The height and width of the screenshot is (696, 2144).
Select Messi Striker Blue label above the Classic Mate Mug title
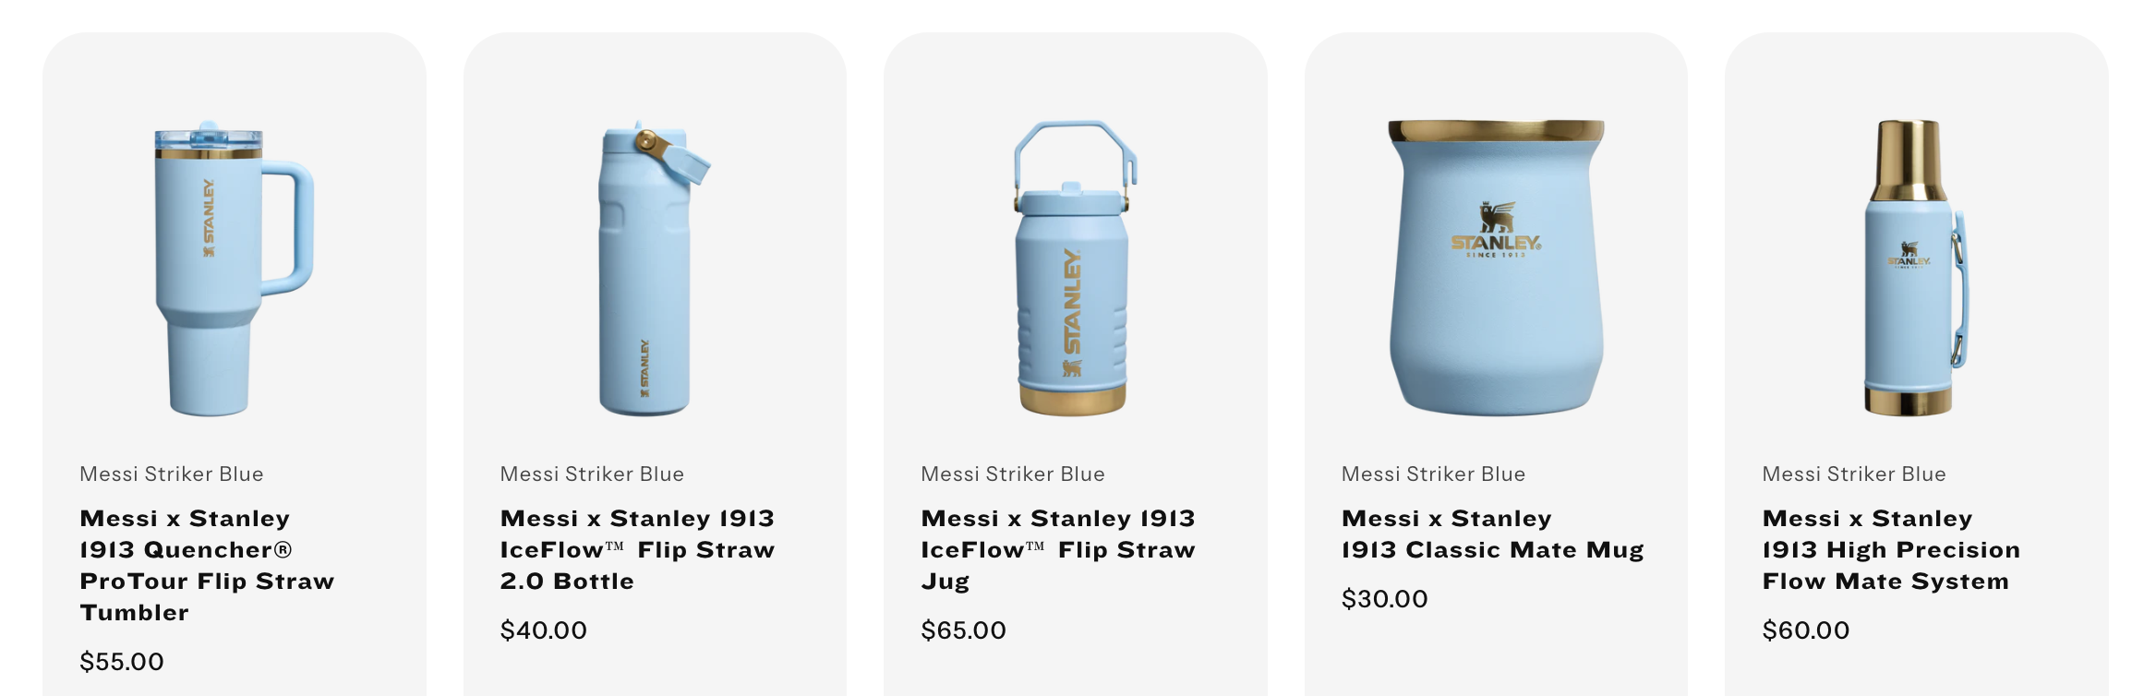[1433, 474]
